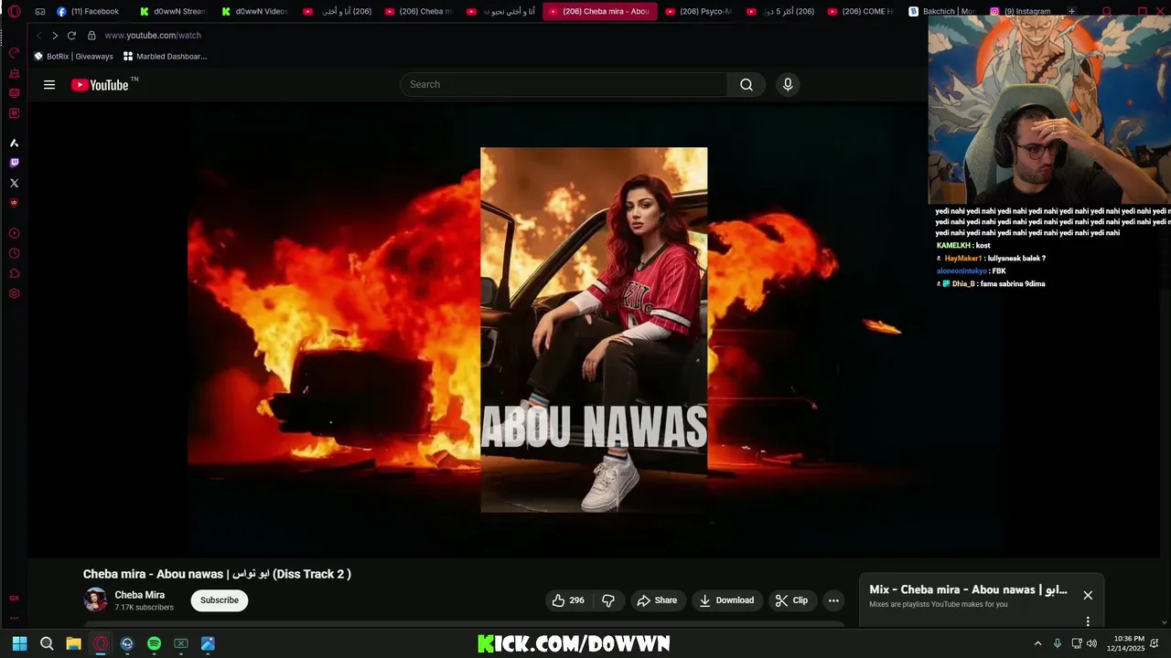The image size is (1171, 658).
Task: Reload the YouTube page
Action: pyautogui.click(x=71, y=36)
